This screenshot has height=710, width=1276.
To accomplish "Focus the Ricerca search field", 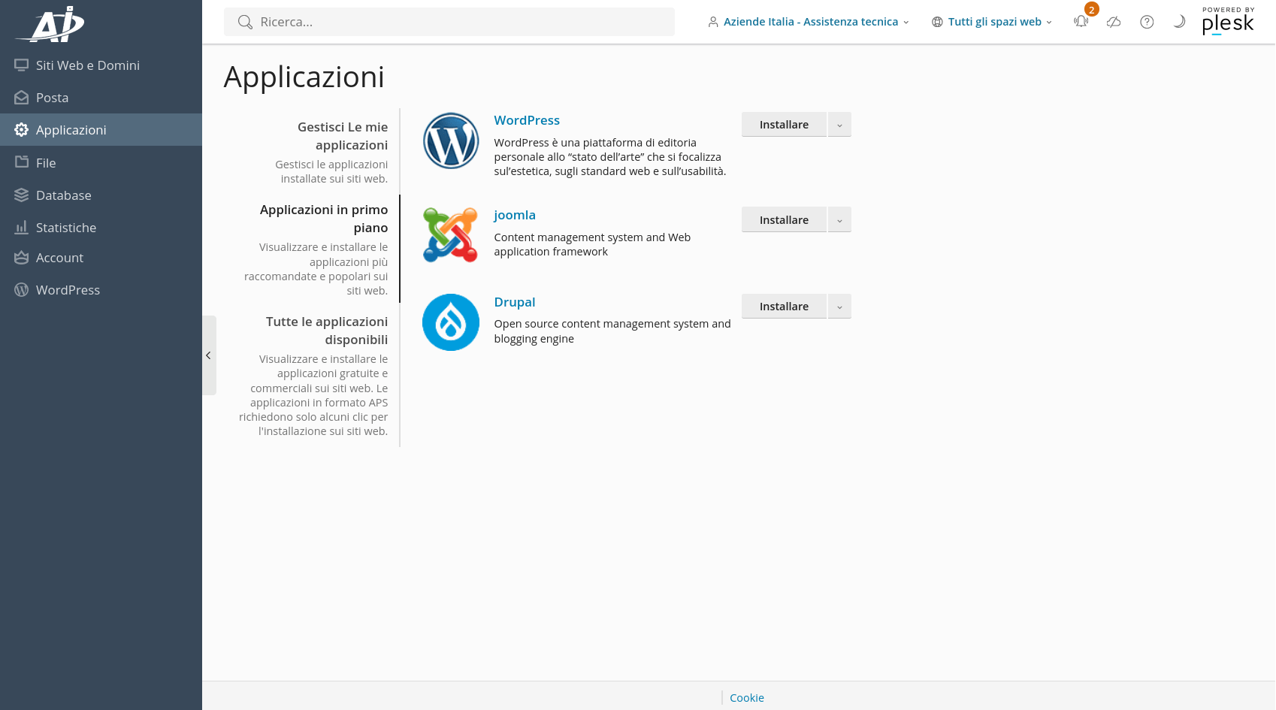I will point(449,22).
